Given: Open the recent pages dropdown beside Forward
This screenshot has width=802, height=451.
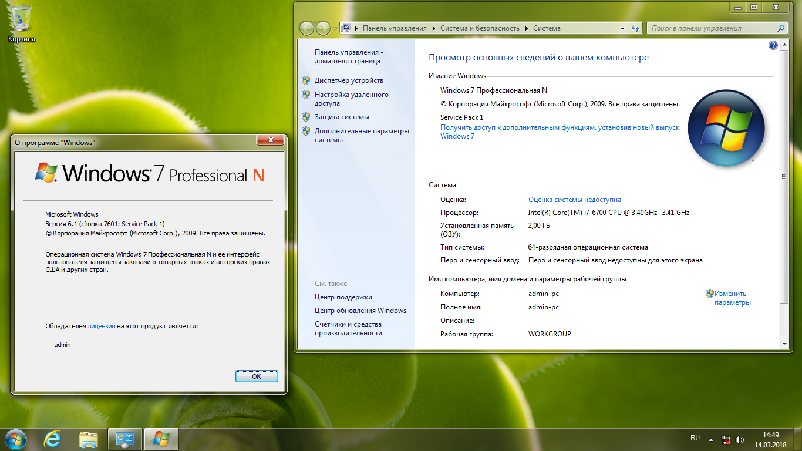Looking at the screenshot, I should [335, 28].
